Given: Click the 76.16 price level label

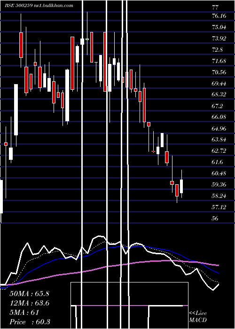Looking at the screenshot, I should click(219, 16).
